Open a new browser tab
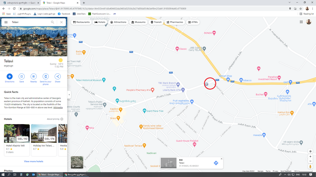316x177 pixels. (x=84, y=3)
